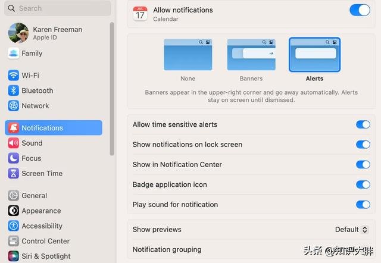Select the Focus moon icon

click(13, 158)
